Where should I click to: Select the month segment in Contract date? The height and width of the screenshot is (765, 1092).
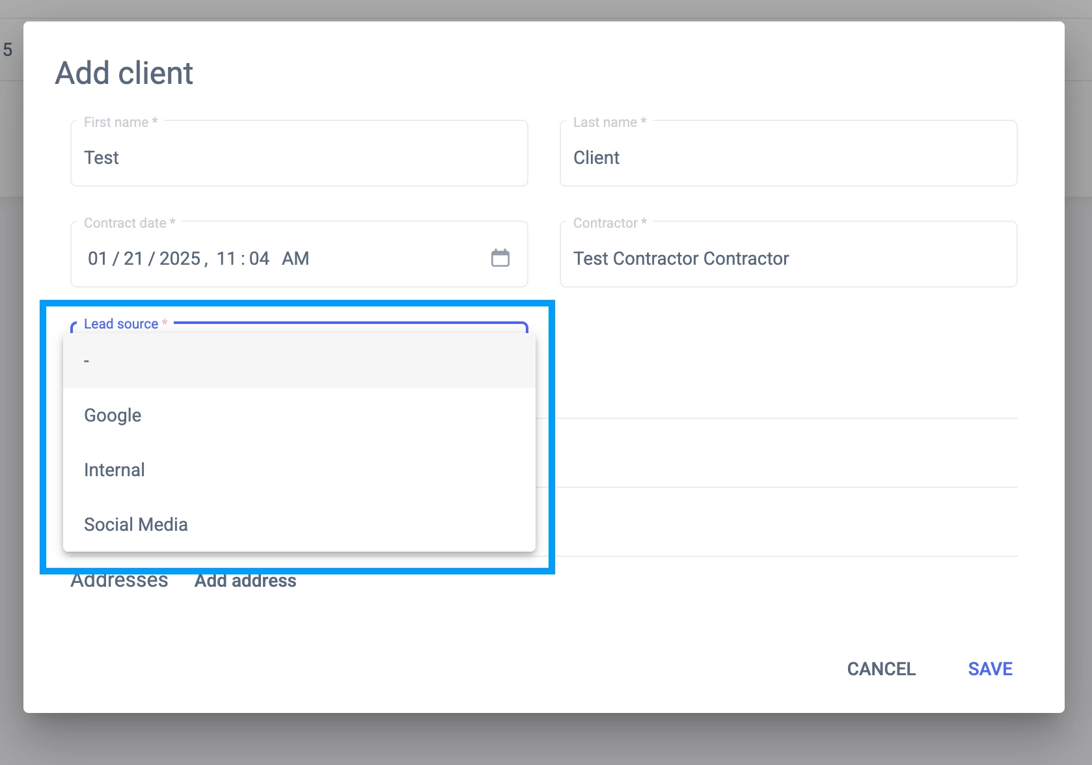(x=98, y=258)
